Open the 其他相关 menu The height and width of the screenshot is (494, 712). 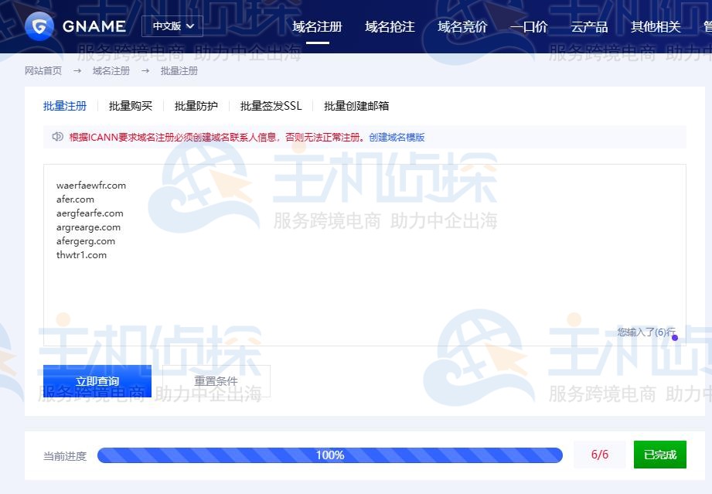656,27
